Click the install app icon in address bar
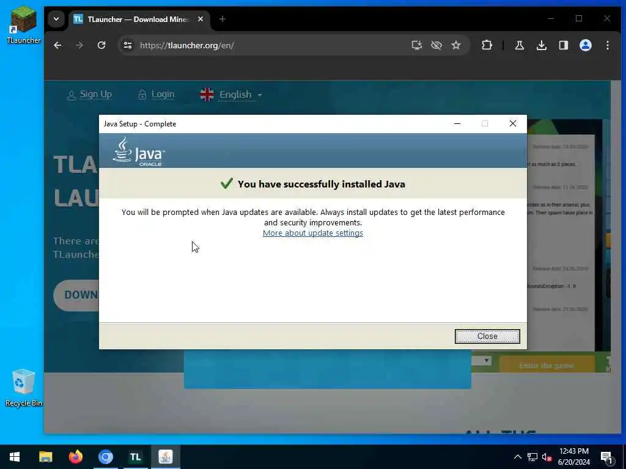This screenshot has width=626, height=469. tap(417, 45)
